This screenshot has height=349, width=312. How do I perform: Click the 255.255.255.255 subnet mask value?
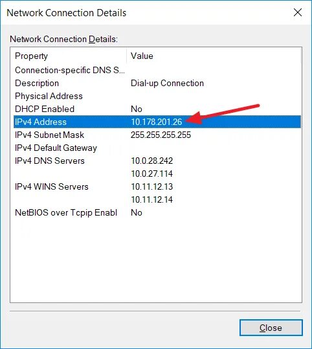click(161, 135)
